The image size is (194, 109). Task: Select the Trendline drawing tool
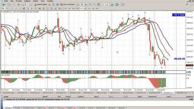[x=20, y=8]
